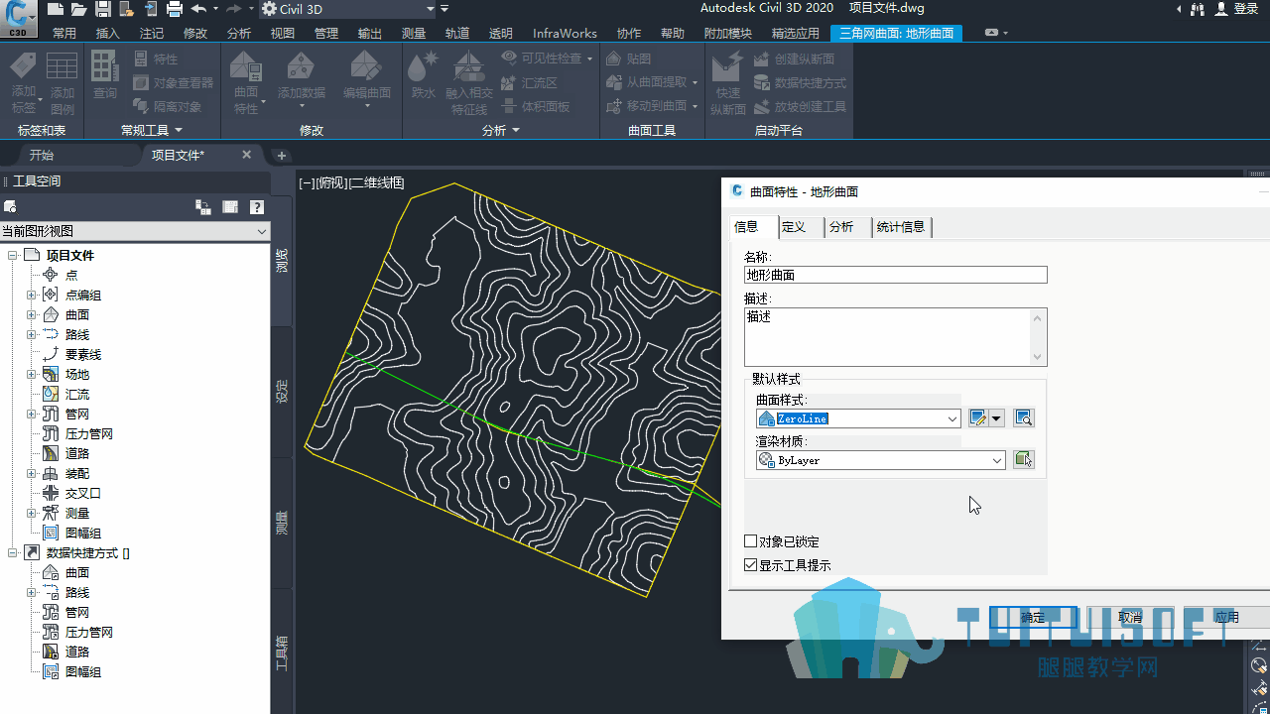
Task: Switch to the 统计信息 tab
Action: [901, 227]
